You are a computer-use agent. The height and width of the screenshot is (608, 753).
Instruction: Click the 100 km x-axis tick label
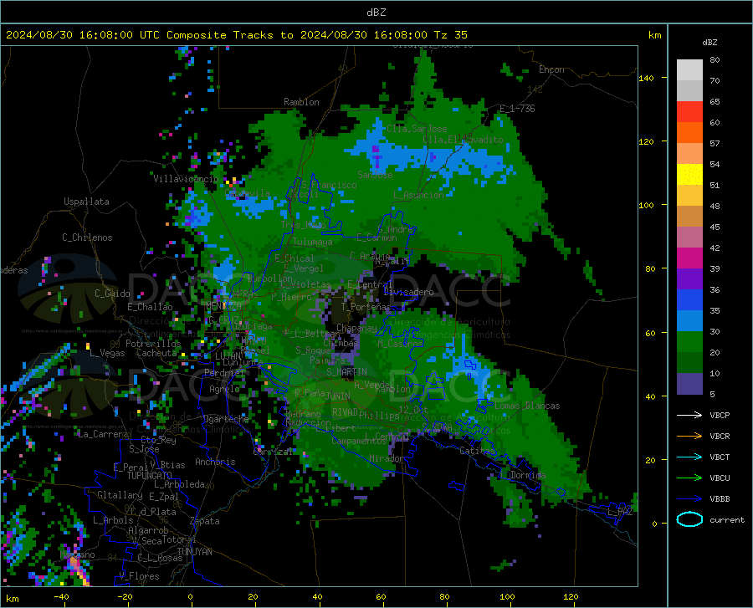(x=508, y=597)
